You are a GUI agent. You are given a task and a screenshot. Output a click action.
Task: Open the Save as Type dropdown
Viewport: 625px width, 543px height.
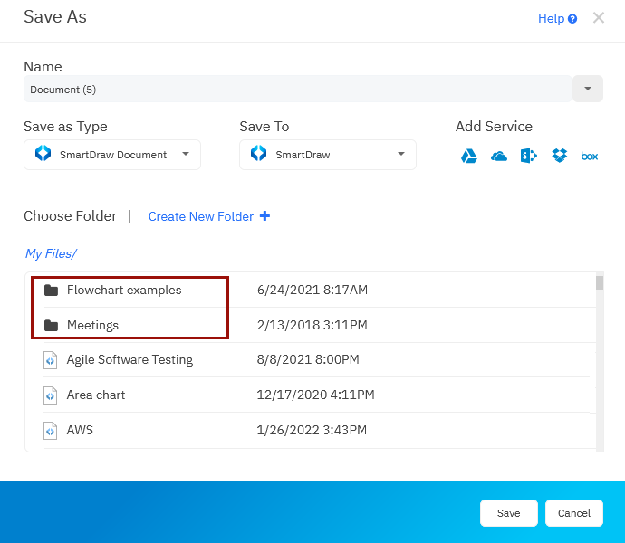(112, 155)
